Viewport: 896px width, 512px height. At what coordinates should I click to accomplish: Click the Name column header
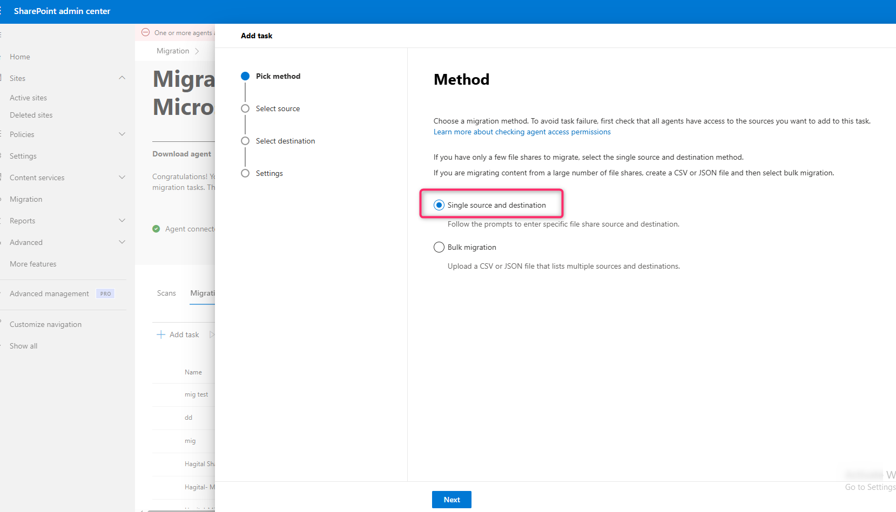193,372
